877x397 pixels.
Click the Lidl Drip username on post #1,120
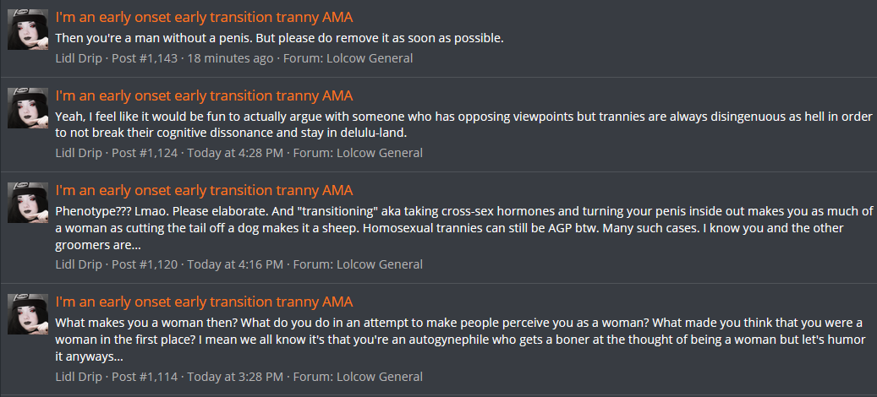79,264
